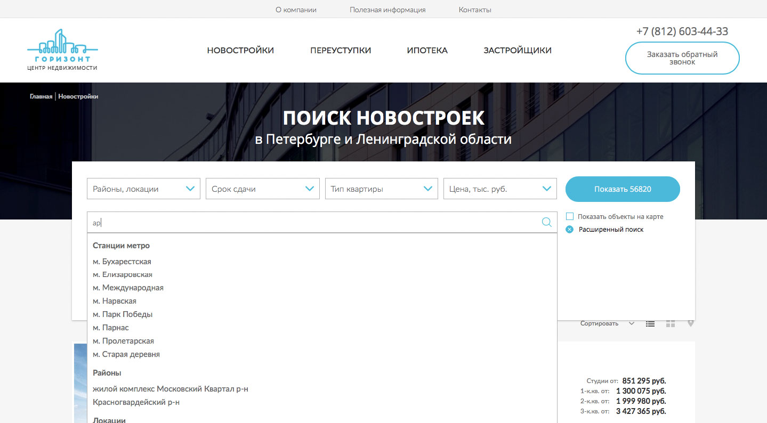Choose Красногвардейский р-н suggestion
The width and height of the screenshot is (767, 423).
tap(136, 402)
